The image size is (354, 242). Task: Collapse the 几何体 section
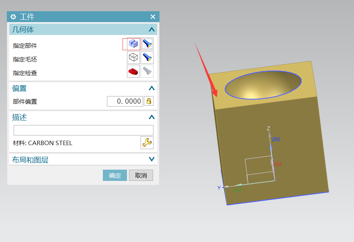coord(151,29)
